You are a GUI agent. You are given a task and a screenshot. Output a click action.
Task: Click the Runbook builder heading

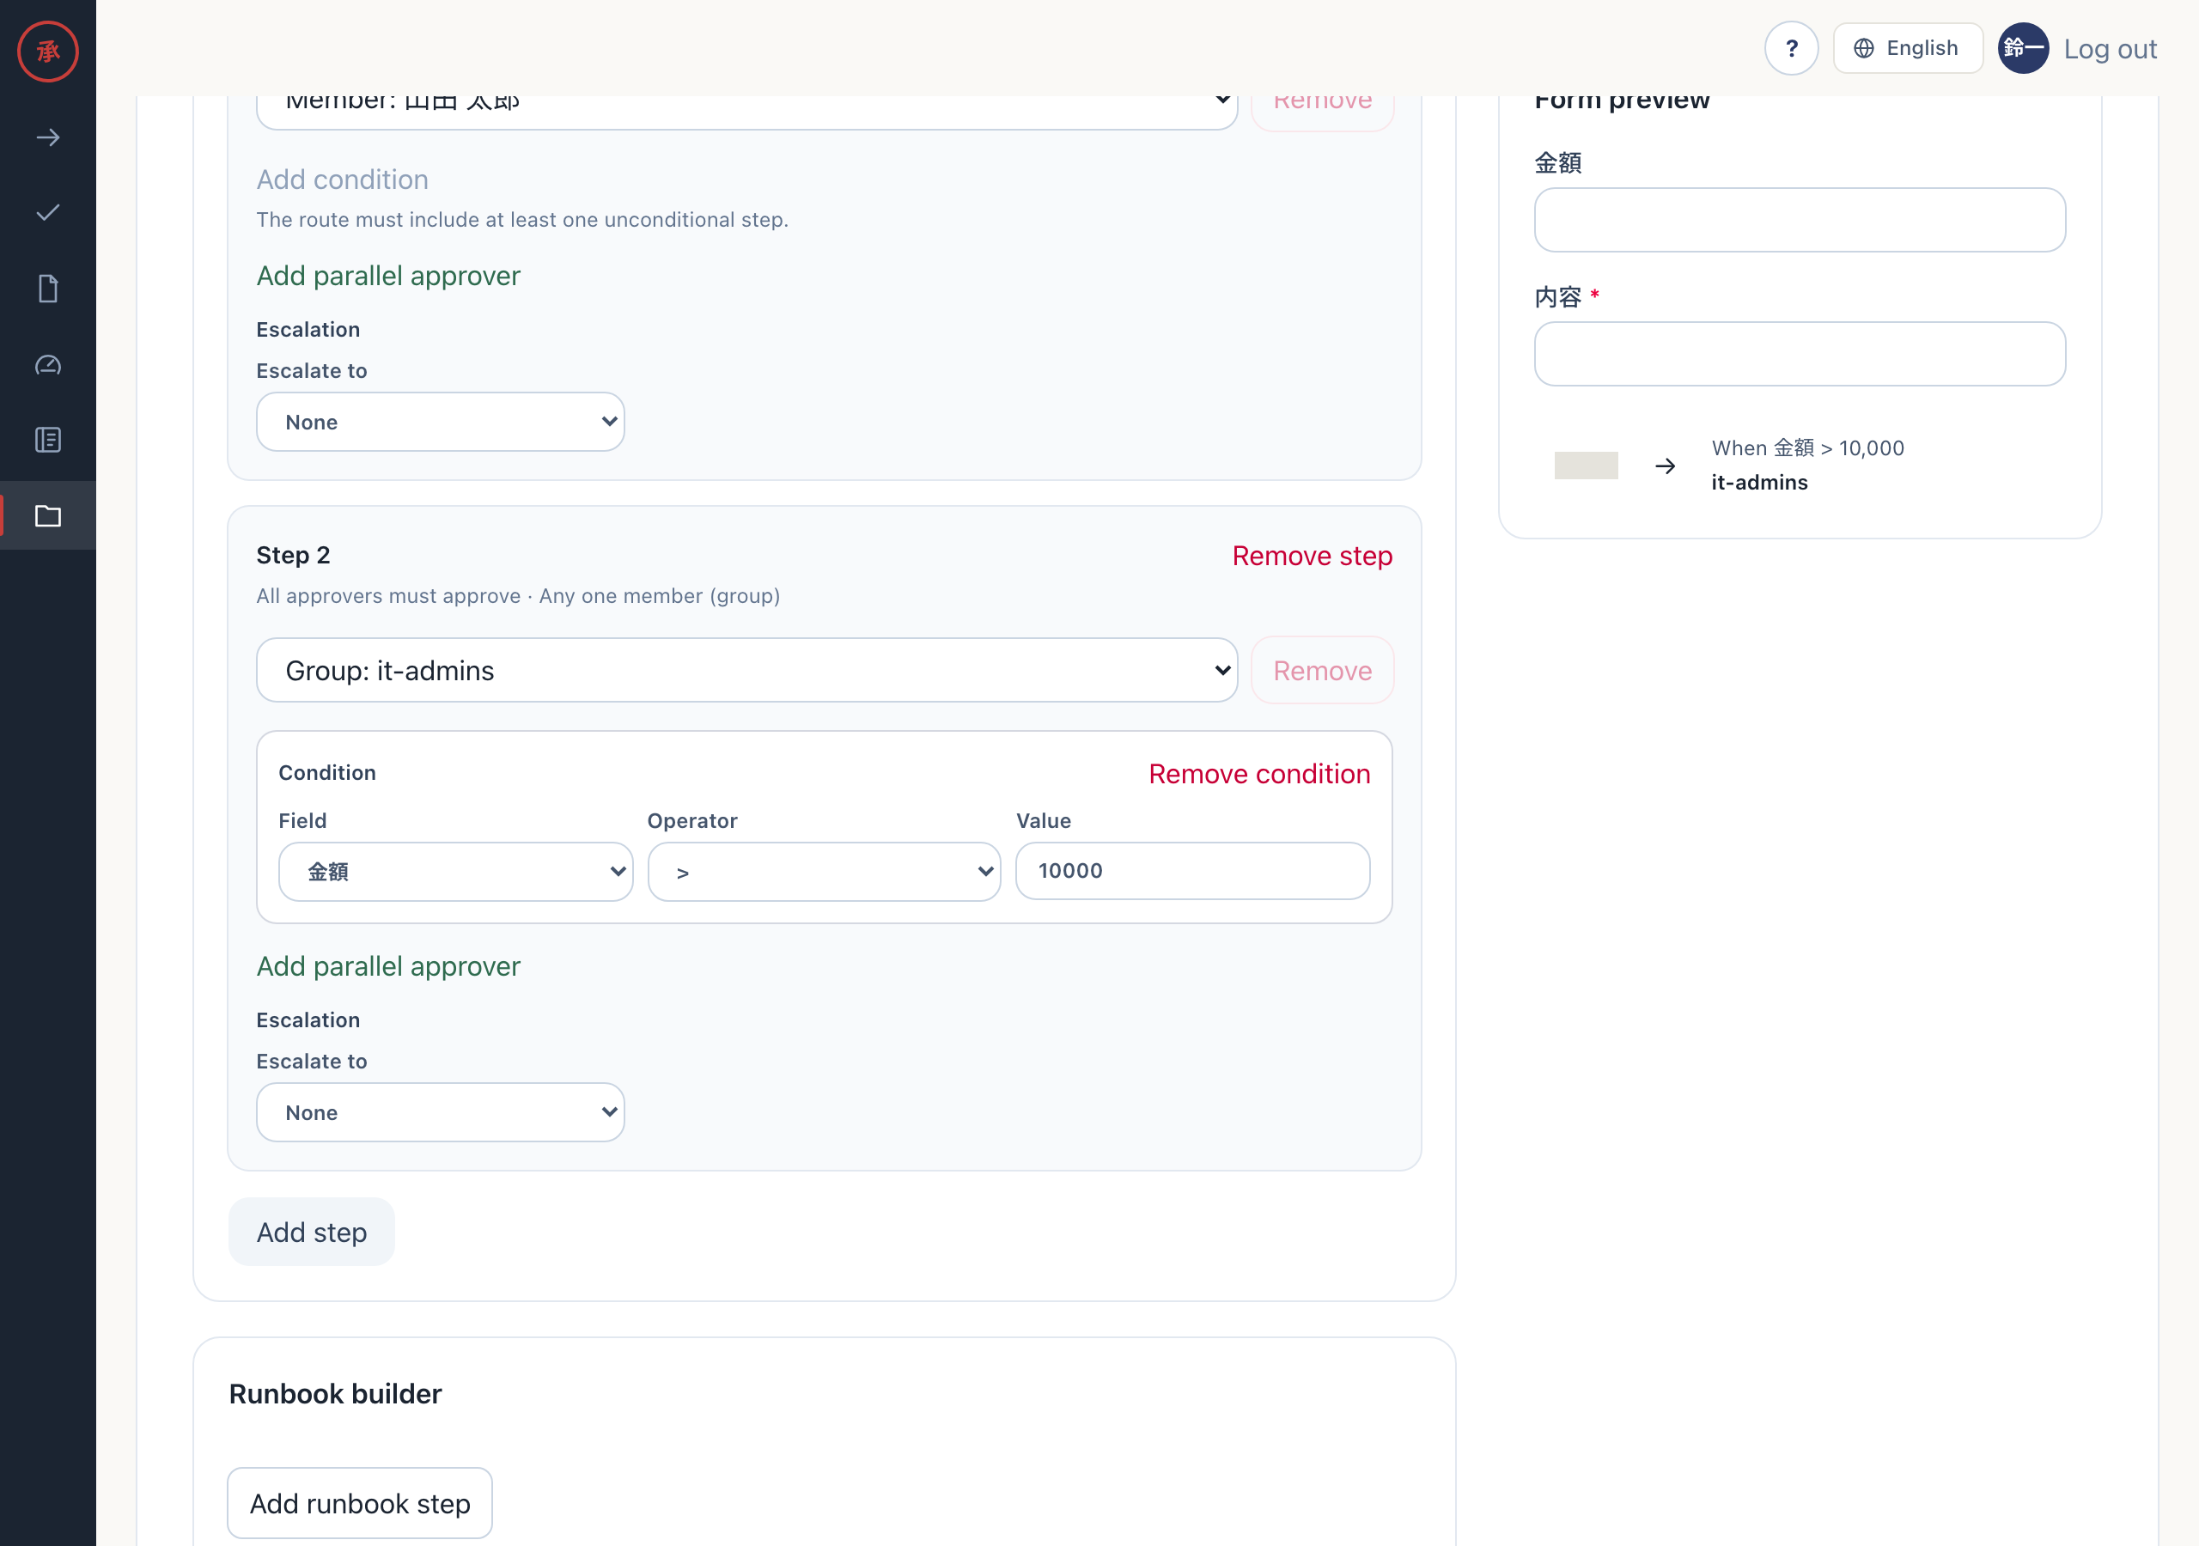point(335,1393)
